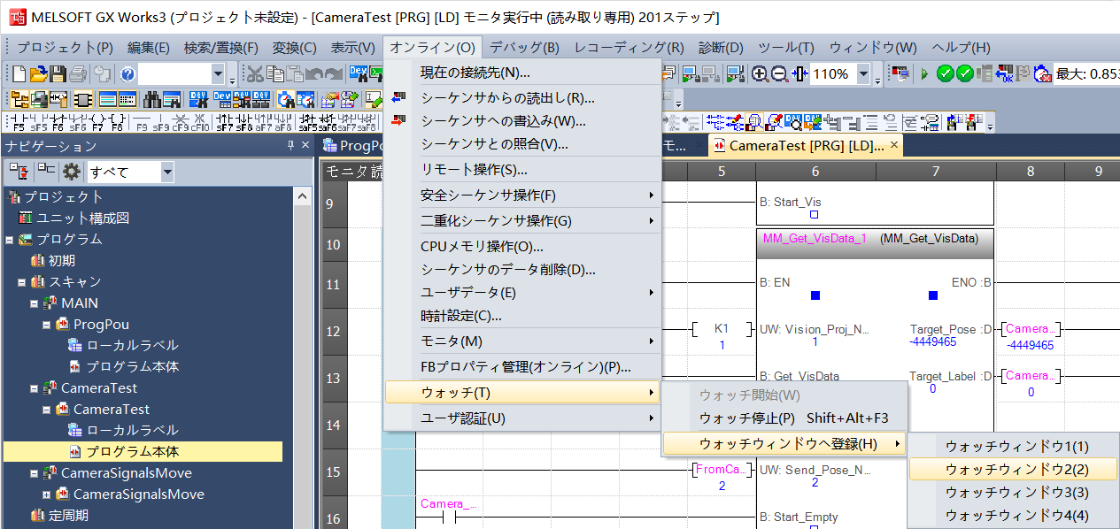Choose シーケンサへの書込み(W) menu item
The width and height of the screenshot is (1120, 529).
503,121
